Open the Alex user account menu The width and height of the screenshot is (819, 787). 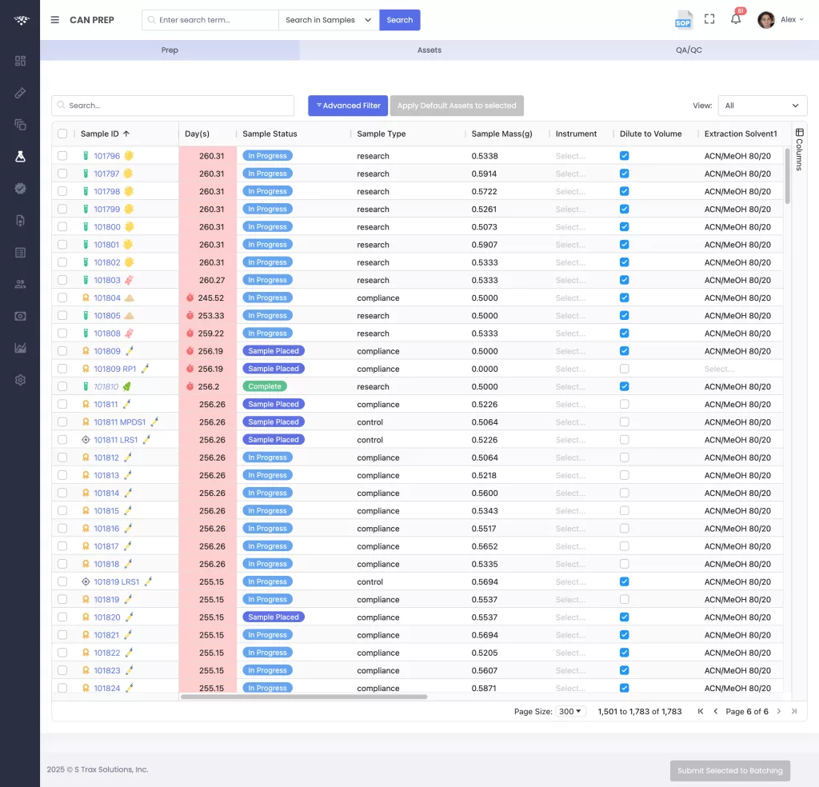point(781,20)
